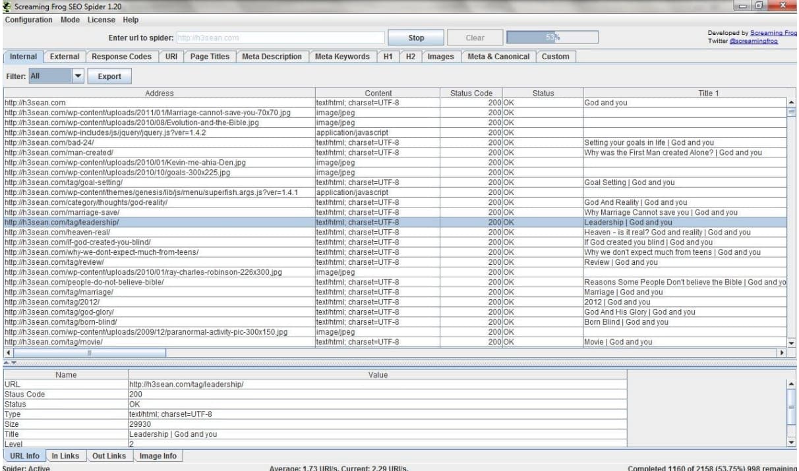This screenshot has width=799, height=471.
Task: Open the Mode menu
Action: pyautogui.click(x=70, y=20)
